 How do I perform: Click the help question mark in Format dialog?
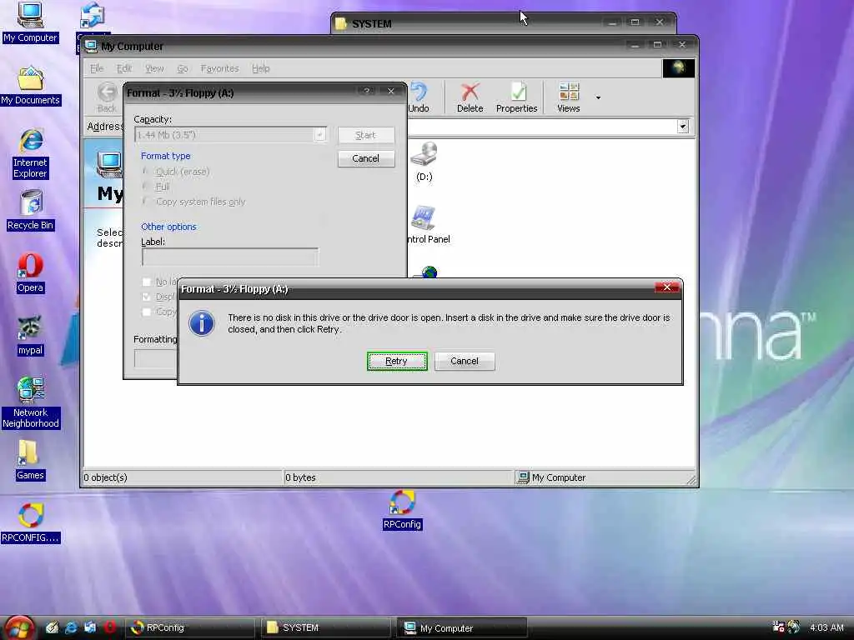pyautogui.click(x=367, y=92)
